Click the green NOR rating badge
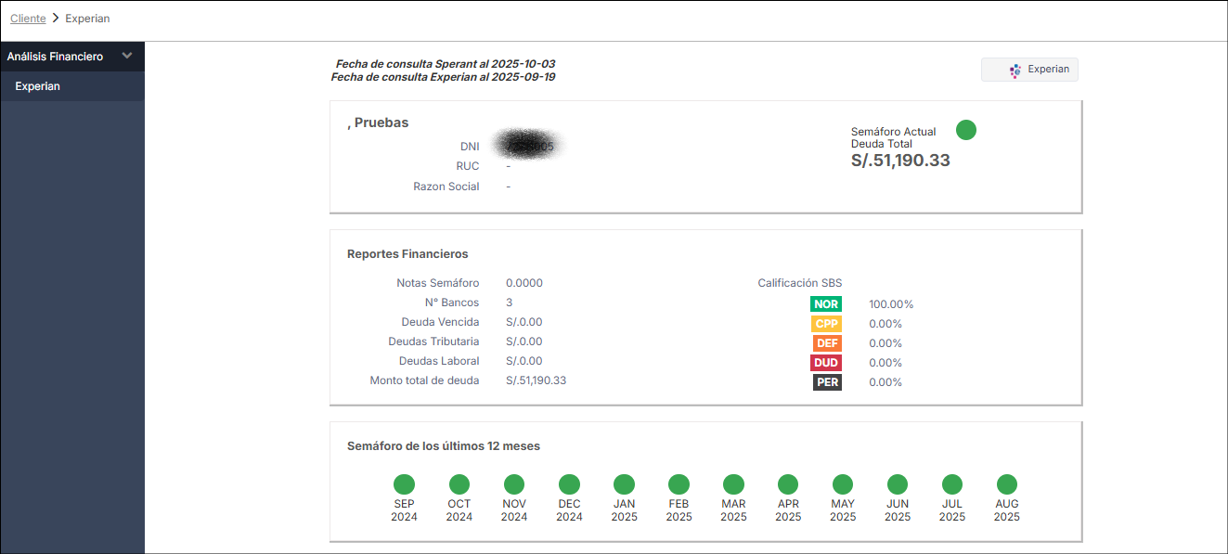The width and height of the screenshot is (1228, 554). click(x=825, y=304)
